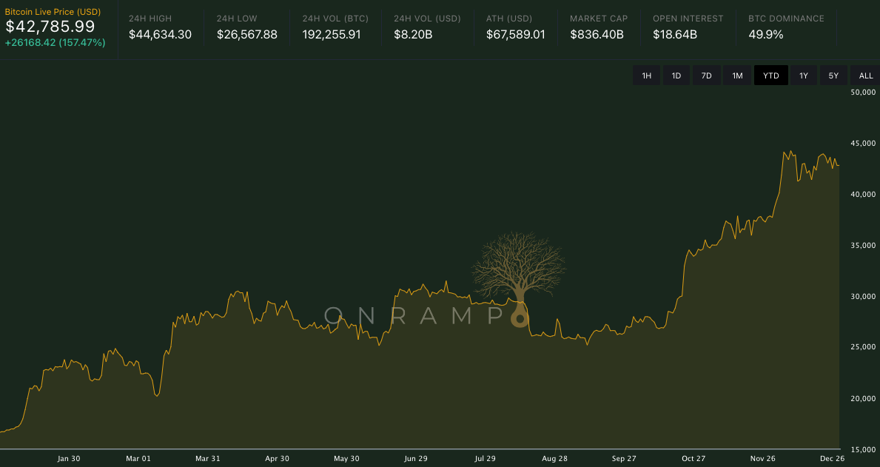Click the +26168.42 (157.47%) change value
Image resolution: width=880 pixels, height=467 pixels.
[x=55, y=43]
